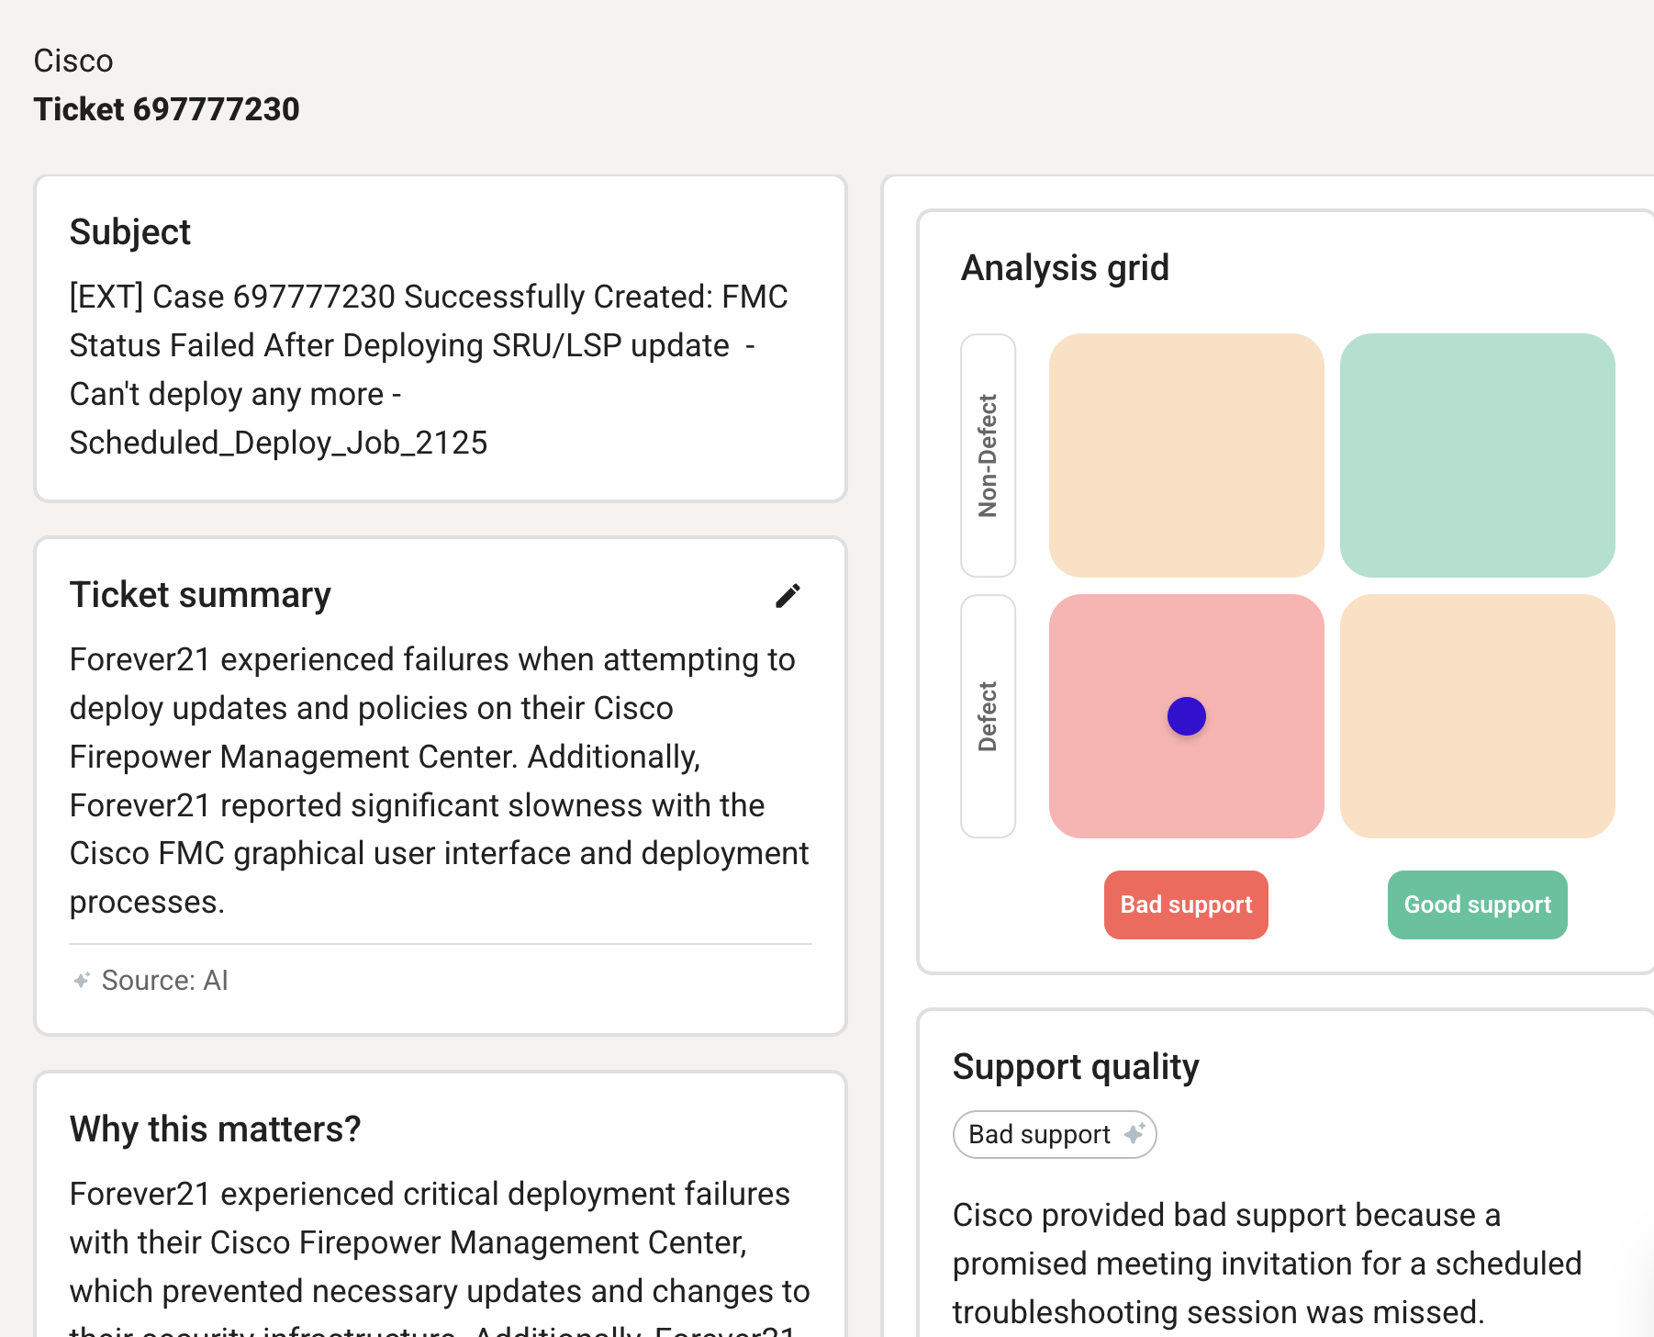This screenshot has width=1654, height=1337.
Task: Click the Ticket summary paragraph text
Action: pos(439,781)
